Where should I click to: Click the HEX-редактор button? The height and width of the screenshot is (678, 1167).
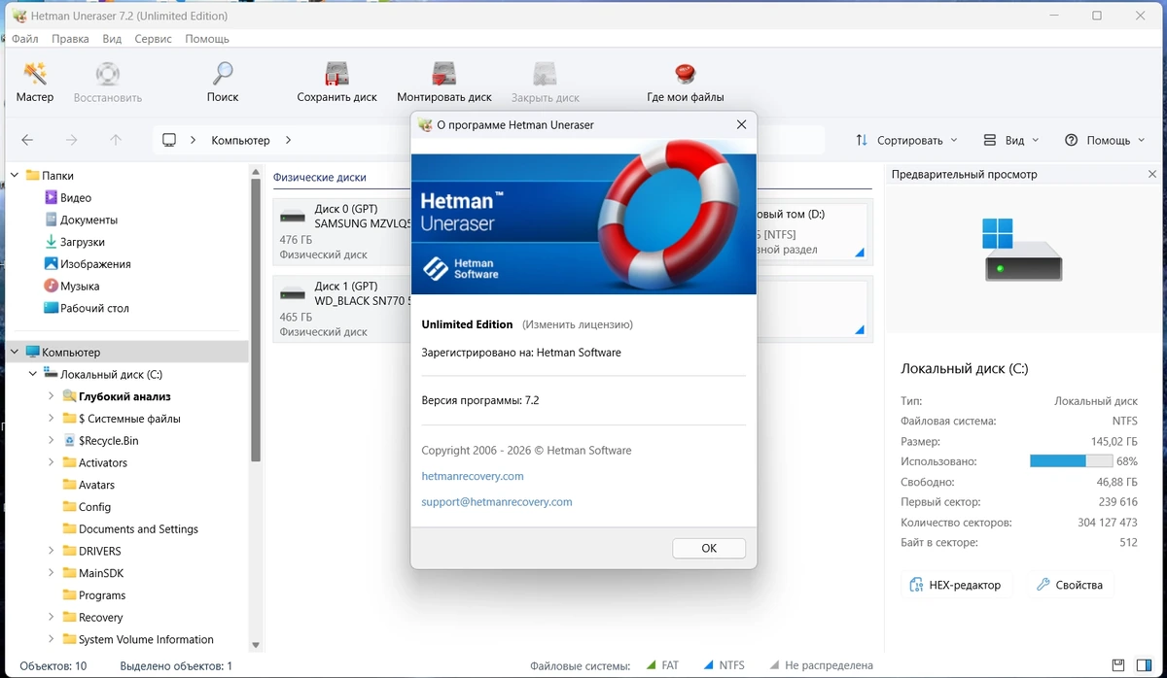[x=955, y=585]
